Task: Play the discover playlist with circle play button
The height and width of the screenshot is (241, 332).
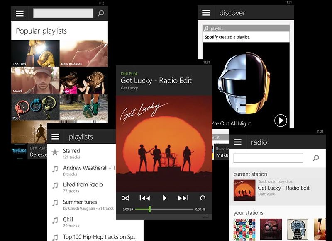Action: [281, 121]
